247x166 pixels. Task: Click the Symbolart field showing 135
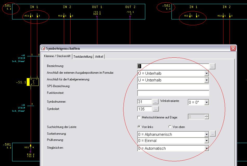[x=145, y=109]
